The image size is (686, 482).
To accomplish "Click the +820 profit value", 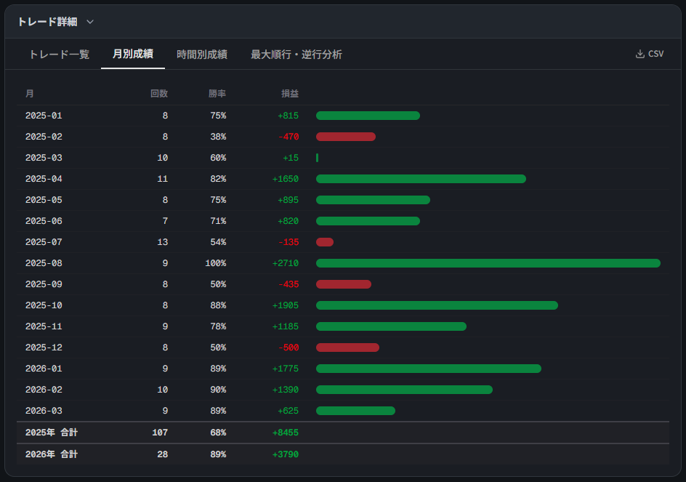I will pos(288,221).
